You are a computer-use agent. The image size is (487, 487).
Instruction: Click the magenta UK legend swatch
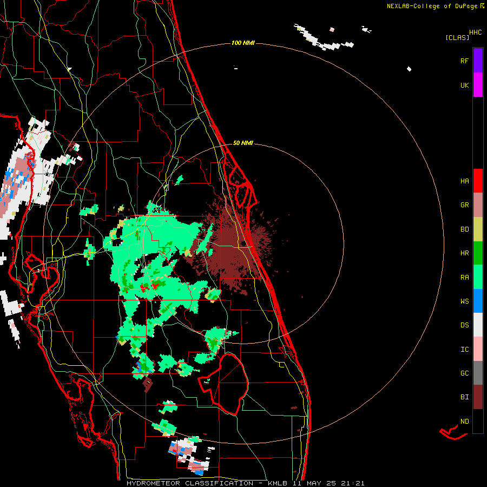[478, 85]
